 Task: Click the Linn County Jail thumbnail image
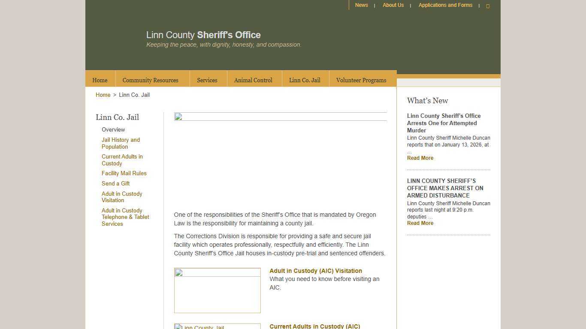coord(217,326)
